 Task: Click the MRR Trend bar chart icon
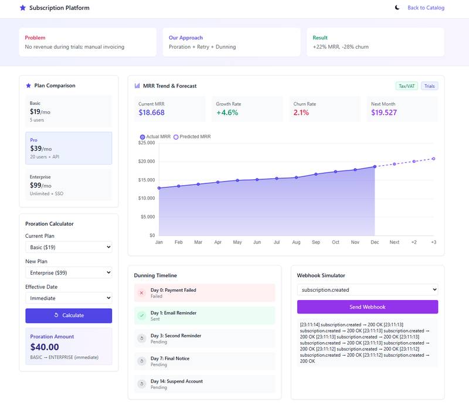pyautogui.click(x=137, y=86)
